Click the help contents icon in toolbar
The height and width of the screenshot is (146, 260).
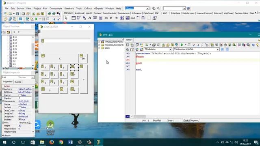pyautogui.click(x=58, y=14)
